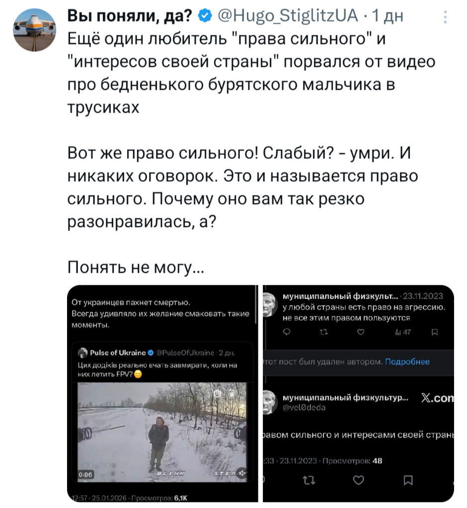Image resolution: width=467 pixels, height=508 pixels.
Task: Open the three-dot more options menu
Action: coord(445,19)
